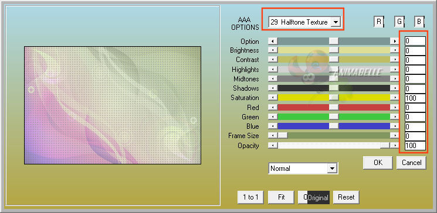Confirm the filter with OK
This screenshot has width=437, height=213.
tap(378, 163)
